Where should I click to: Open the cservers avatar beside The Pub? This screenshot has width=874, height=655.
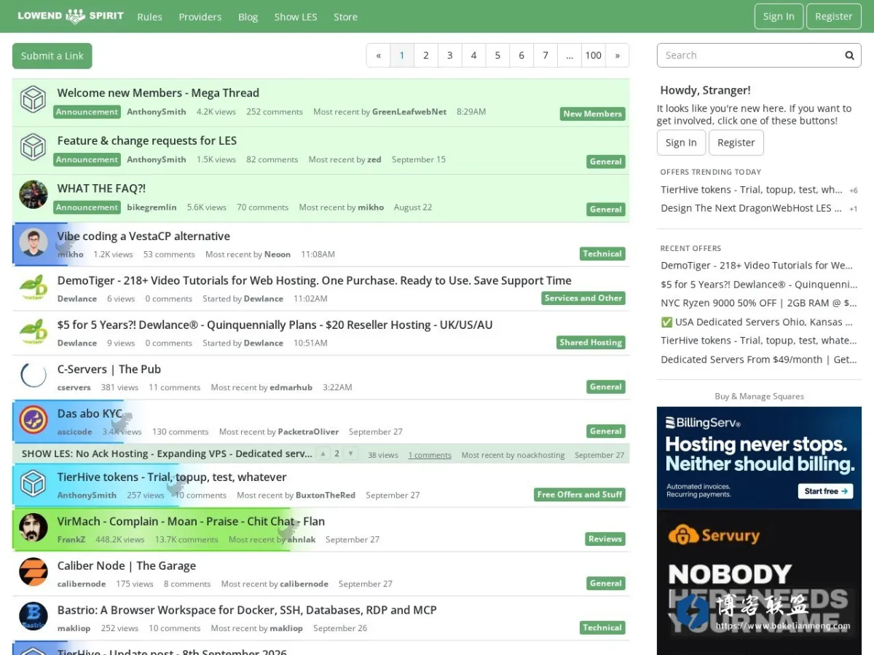(34, 376)
